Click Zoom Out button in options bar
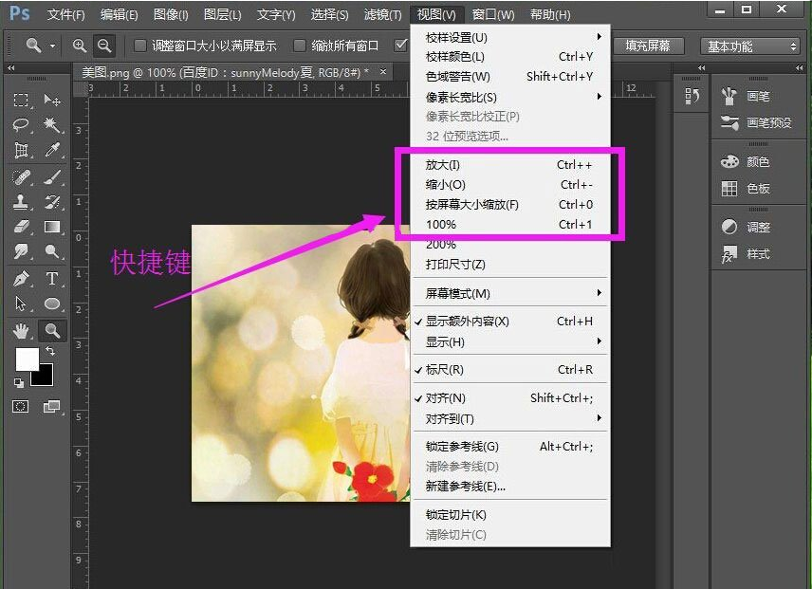Screen dimensions: 812x589 click(104, 46)
